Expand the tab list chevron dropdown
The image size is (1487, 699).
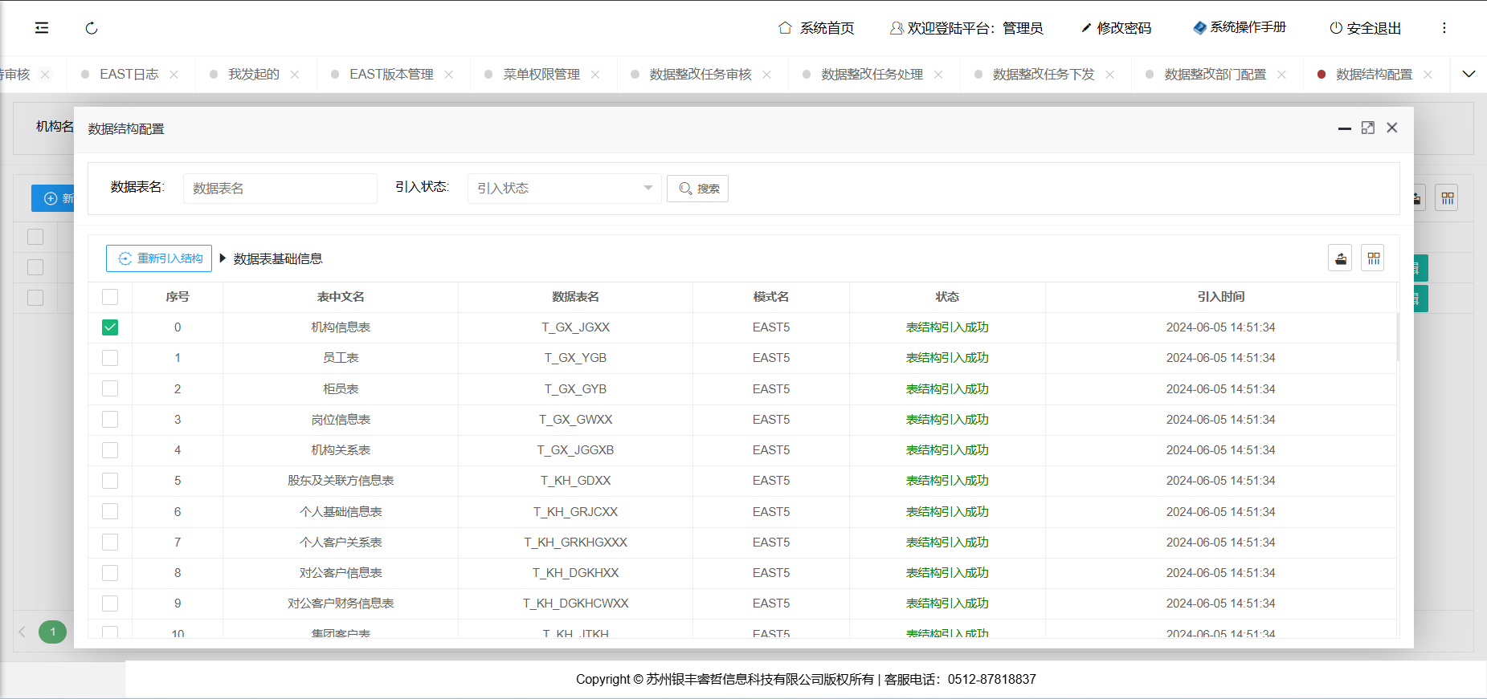coord(1468,75)
